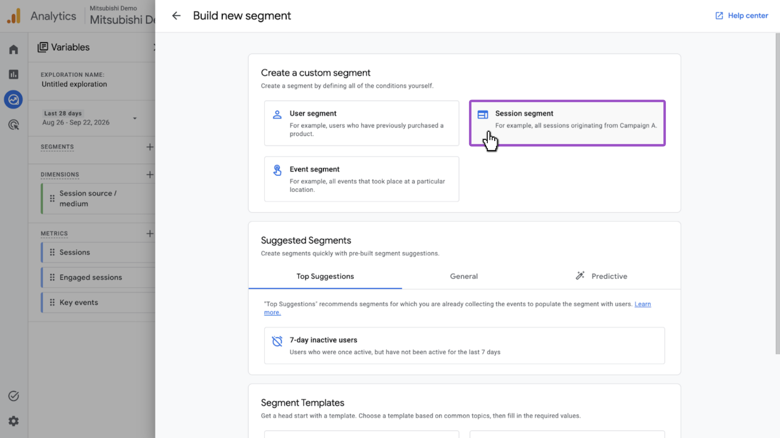Select the Key events metric
The image size is (780, 438).
coord(98,303)
